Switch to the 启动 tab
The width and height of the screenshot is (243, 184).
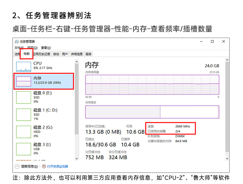coord(56,54)
